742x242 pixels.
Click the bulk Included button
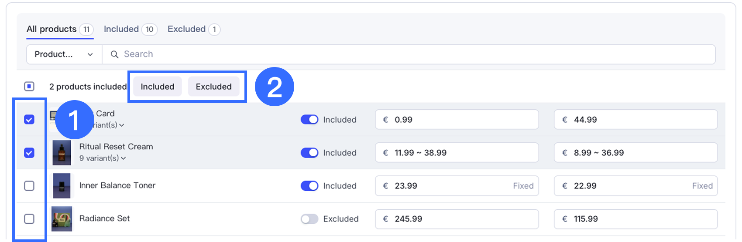pos(157,87)
